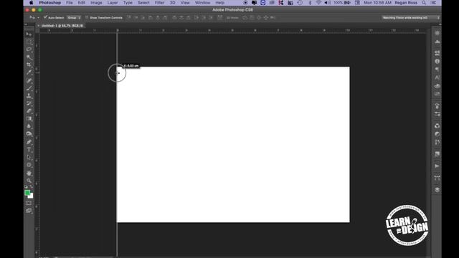Open the Actions panel play icon
459x258 pixels.
click(437, 166)
